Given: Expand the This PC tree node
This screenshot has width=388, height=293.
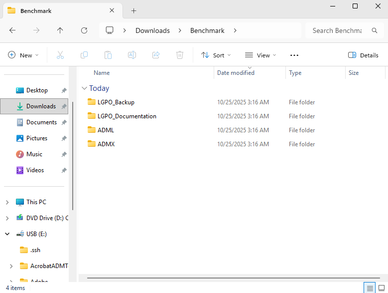Looking at the screenshot, I should coord(7,202).
